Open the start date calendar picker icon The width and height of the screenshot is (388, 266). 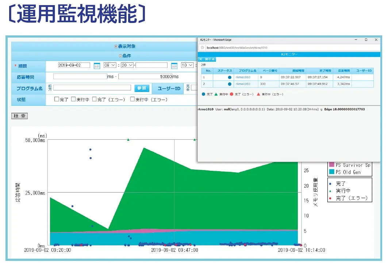97,66
